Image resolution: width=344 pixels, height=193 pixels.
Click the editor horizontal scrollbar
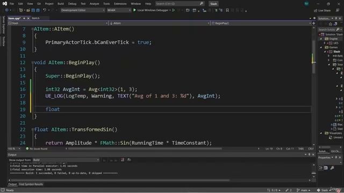[x=145, y=149]
